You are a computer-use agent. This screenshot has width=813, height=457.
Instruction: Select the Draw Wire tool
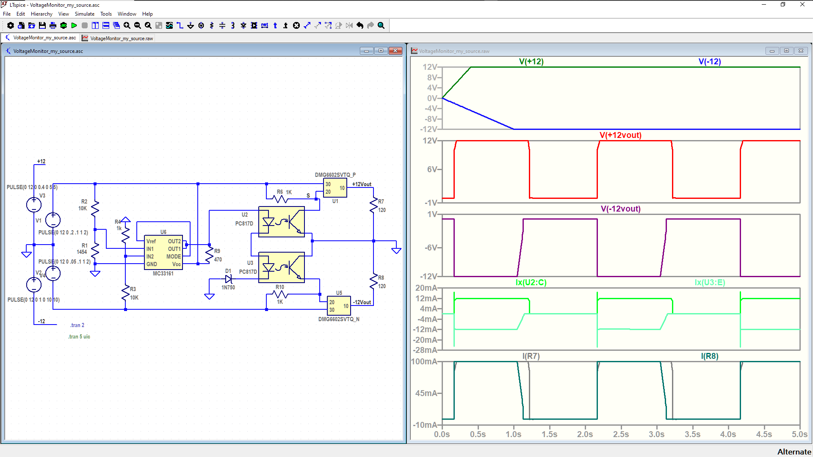[x=180, y=25]
